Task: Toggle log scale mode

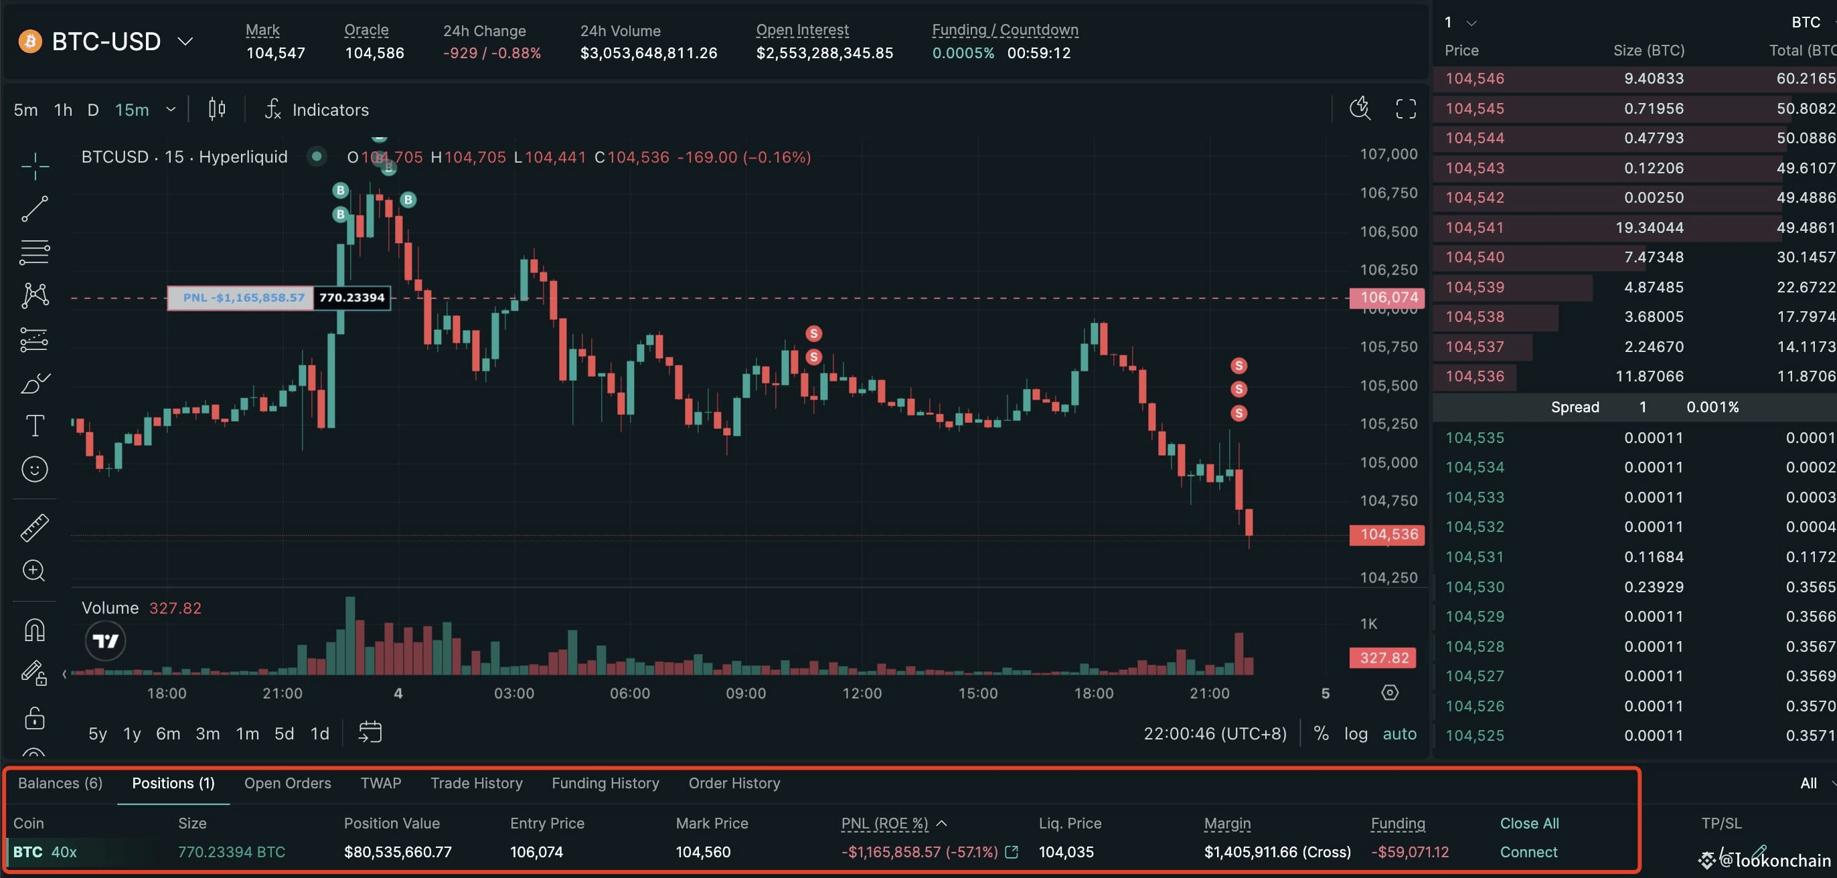Action: click(1356, 733)
